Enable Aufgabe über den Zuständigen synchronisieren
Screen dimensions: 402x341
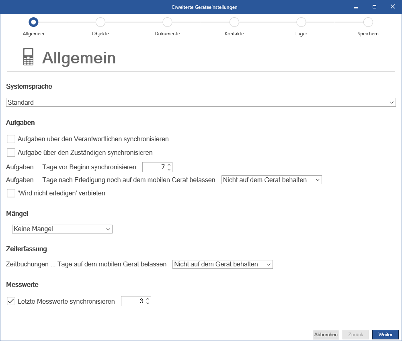pyautogui.click(x=11, y=152)
